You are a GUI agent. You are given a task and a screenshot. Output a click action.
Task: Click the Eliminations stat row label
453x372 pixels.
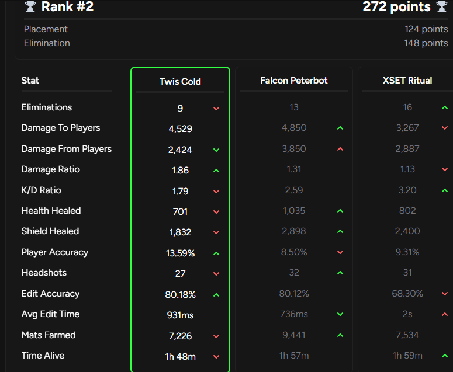pyautogui.click(x=47, y=107)
